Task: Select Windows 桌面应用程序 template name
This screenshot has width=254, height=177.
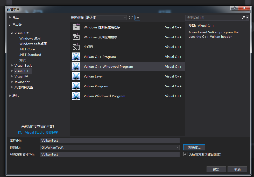Action: 100,37
